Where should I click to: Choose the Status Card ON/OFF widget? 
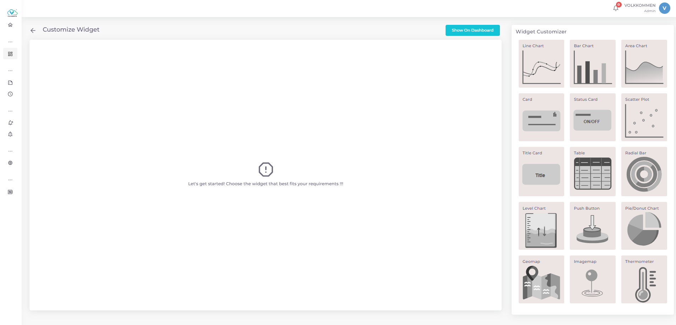click(592, 117)
